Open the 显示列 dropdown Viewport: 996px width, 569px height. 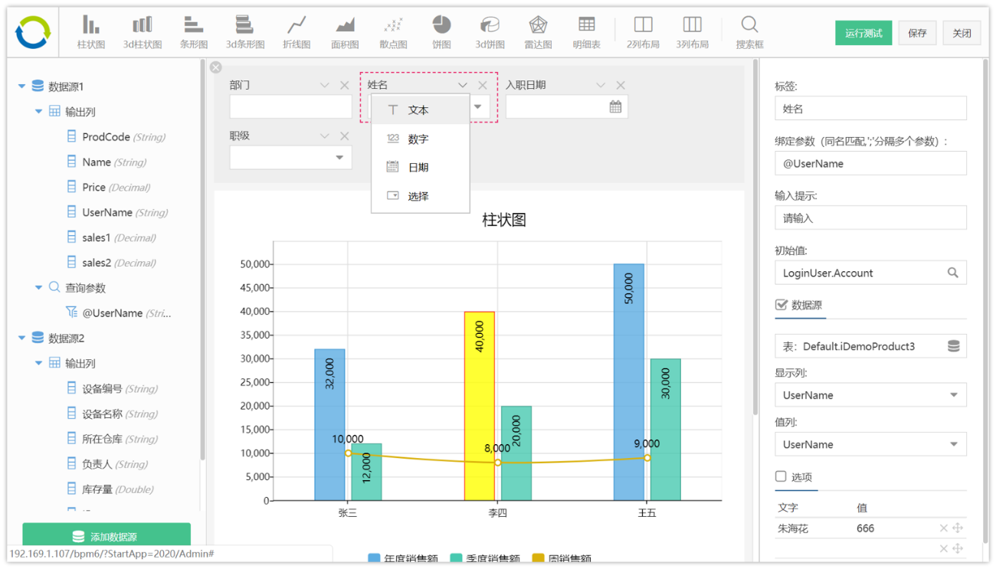point(953,395)
